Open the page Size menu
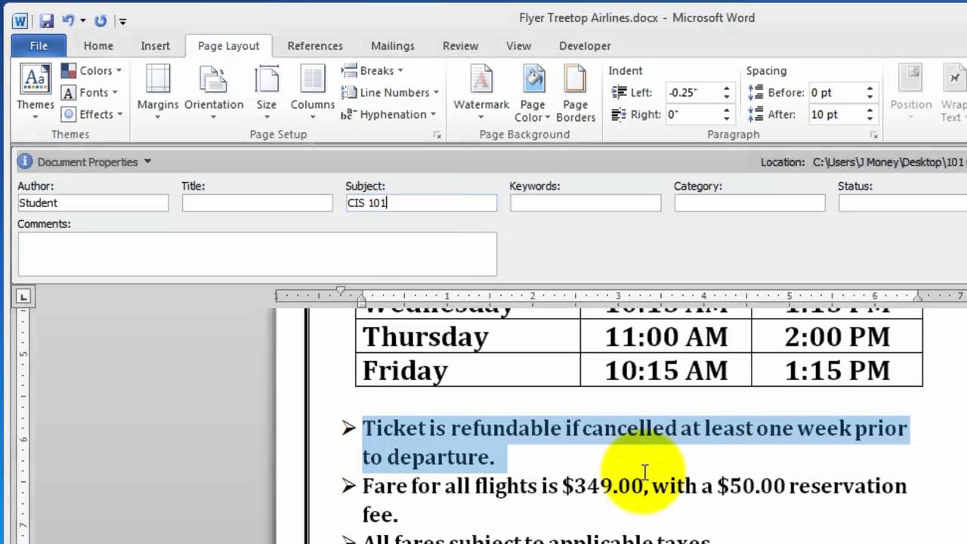This screenshot has width=967, height=544. (x=267, y=91)
